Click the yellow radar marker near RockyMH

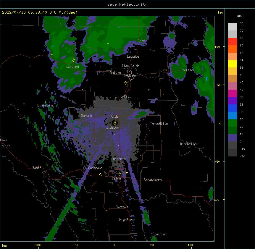coord(74,60)
